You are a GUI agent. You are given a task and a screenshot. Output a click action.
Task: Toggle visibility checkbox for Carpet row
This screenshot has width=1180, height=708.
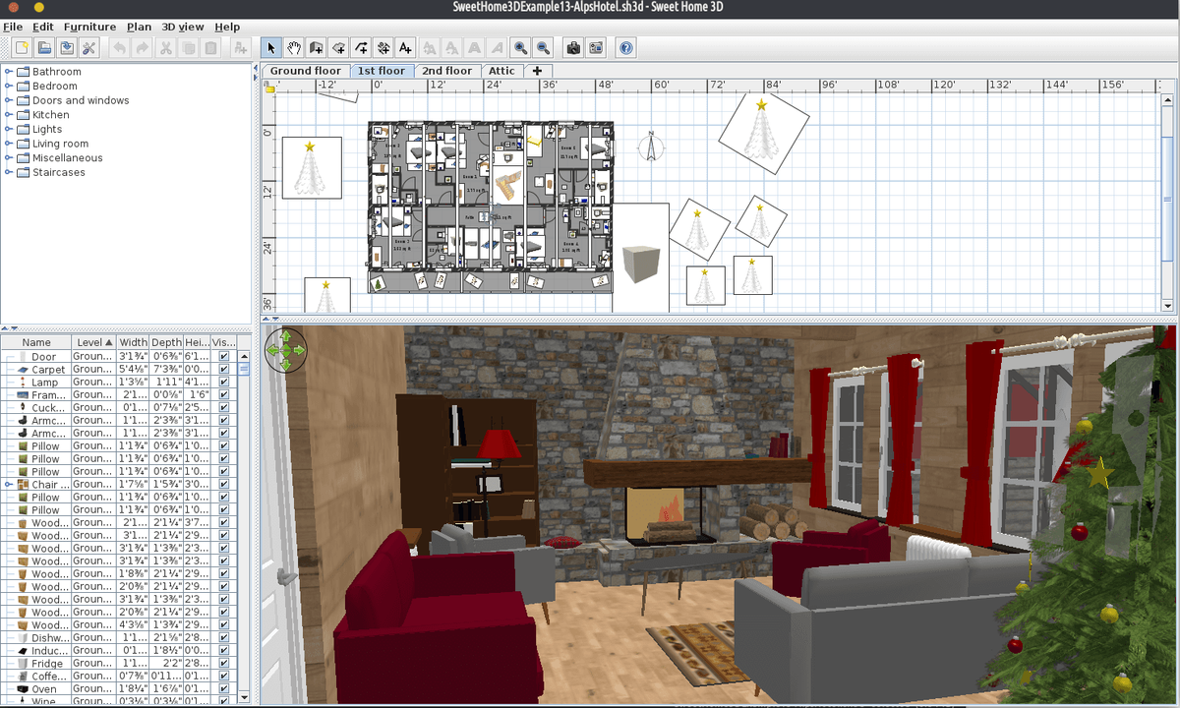[x=224, y=370]
